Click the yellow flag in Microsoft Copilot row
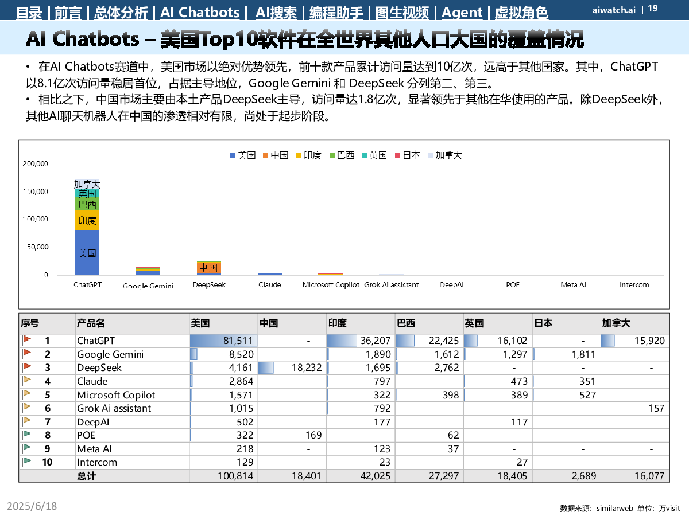The width and height of the screenshot is (689, 516). coord(26,394)
